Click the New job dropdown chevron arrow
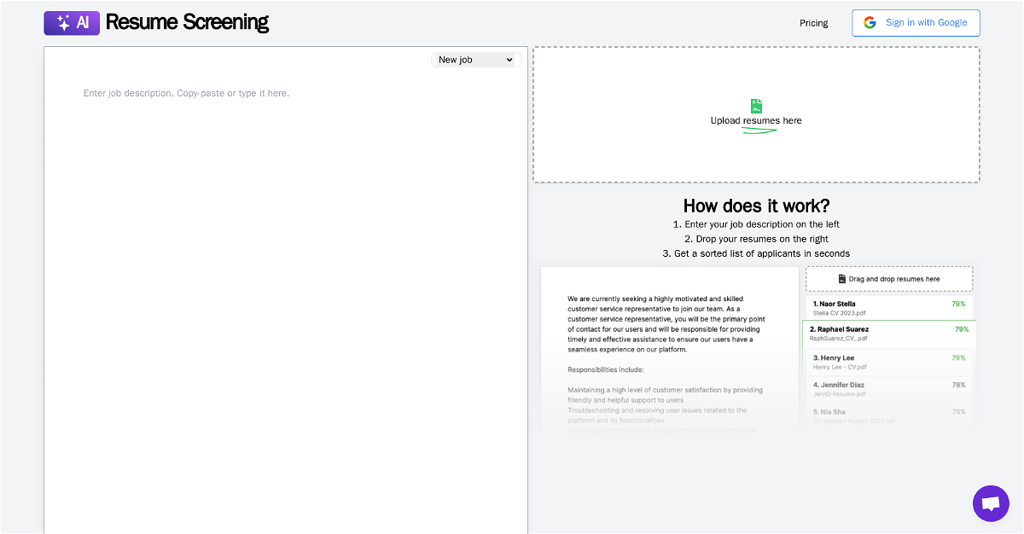The image size is (1024, 534). [509, 60]
